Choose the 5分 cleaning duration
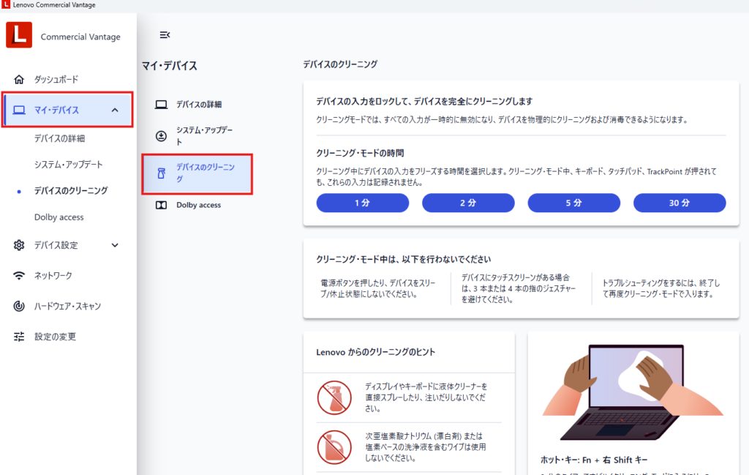The image size is (749, 475). pos(573,203)
